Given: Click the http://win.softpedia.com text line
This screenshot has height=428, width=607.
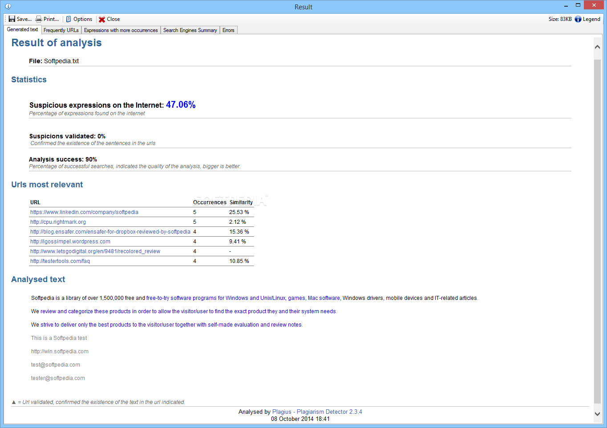Looking at the screenshot, I should pyautogui.click(x=60, y=351).
